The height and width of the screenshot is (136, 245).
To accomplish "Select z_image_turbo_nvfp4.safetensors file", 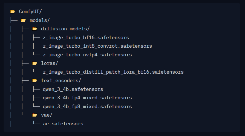I will (87, 55).
